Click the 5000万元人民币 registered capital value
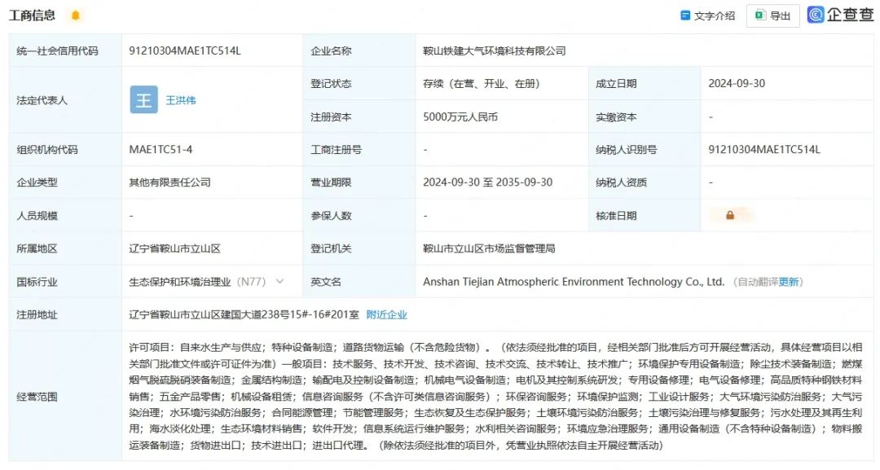880x470 pixels. point(460,117)
